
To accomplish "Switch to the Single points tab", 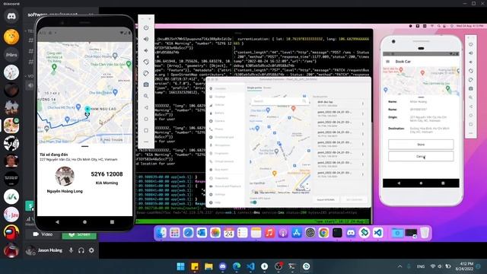I will (254, 88).
